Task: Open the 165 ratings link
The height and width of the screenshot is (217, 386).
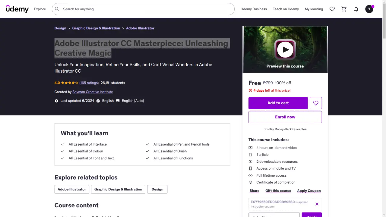Action: [89, 83]
